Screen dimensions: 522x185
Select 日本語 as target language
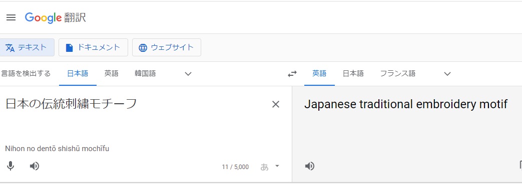(353, 74)
